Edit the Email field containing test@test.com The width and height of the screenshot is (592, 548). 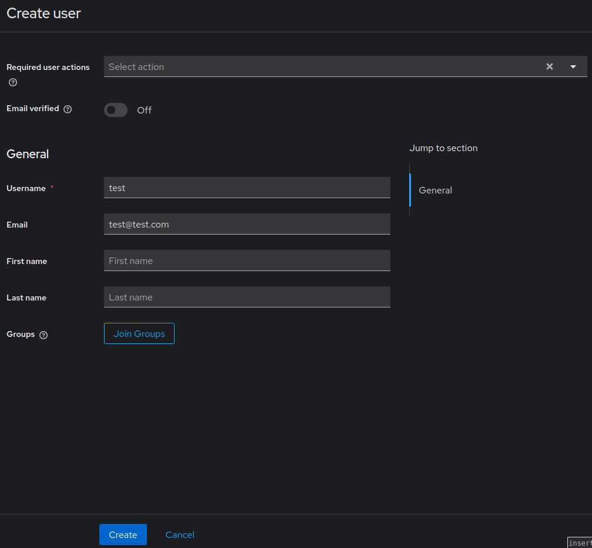[x=247, y=224]
